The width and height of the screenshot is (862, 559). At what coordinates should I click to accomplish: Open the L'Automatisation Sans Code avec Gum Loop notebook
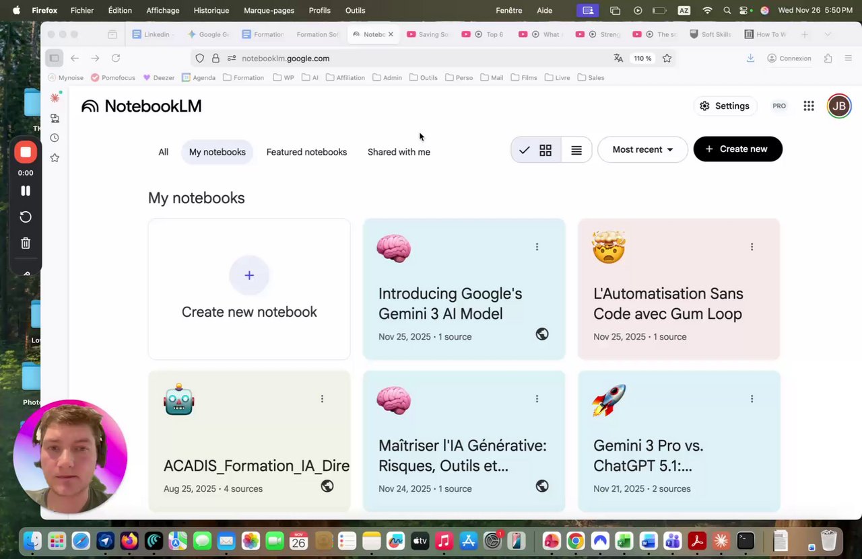pyautogui.click(x=679, y=289)
